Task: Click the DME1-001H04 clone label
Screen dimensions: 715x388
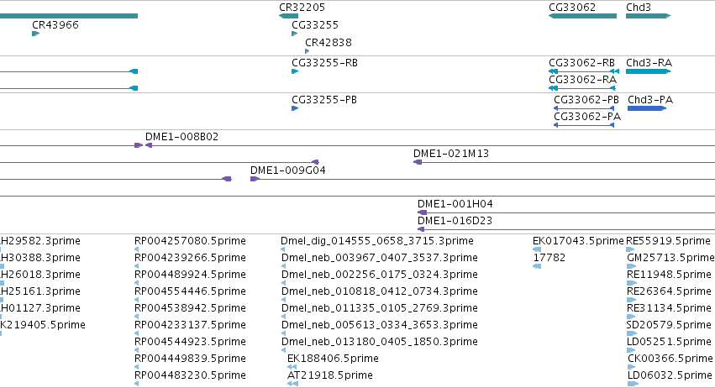Action: [455, 204]
